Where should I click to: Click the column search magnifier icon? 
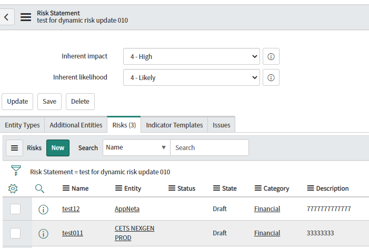(x=40, y=188)
